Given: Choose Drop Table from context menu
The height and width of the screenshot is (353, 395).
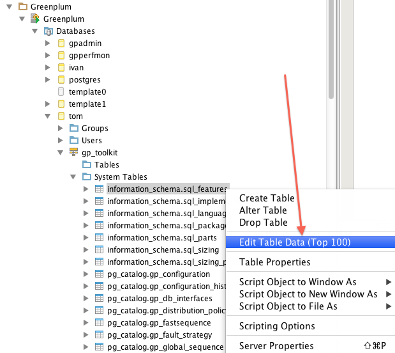Looking at the screenshot, I should [264, 223].
